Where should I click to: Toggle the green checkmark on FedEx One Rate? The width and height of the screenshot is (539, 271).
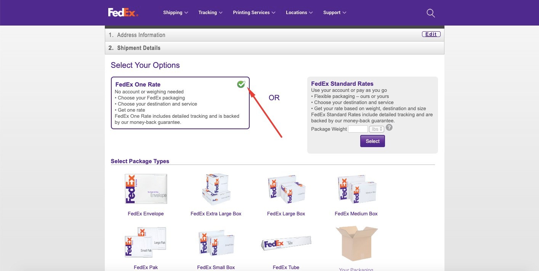[241, 84]
